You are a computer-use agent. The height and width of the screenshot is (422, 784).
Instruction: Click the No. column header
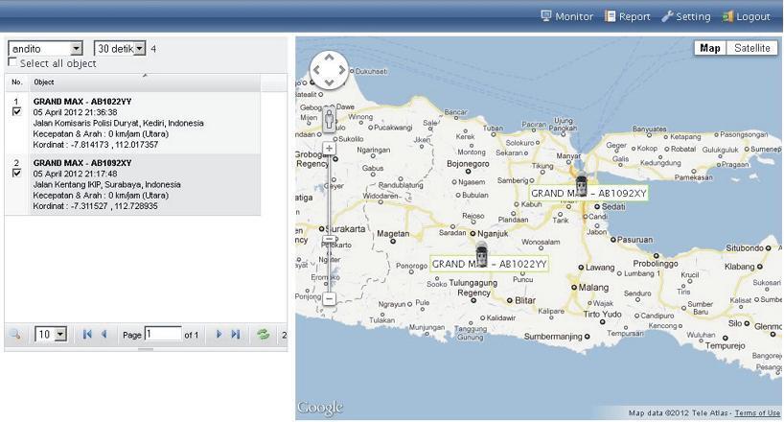(17, 82)
